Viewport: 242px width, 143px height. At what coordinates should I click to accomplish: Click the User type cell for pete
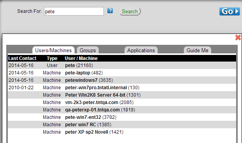52,65
